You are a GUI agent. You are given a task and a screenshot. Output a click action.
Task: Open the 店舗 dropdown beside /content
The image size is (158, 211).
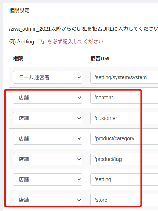pos(48,98)
